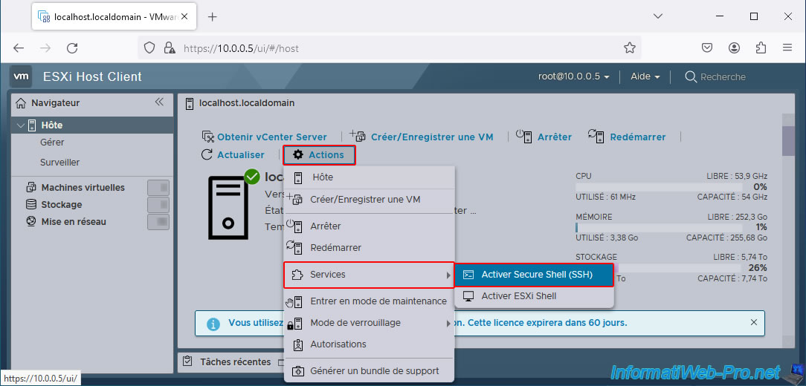Open the Aide help dropdown
Image resolution: width=806 pixels, height=386 pixels.
tap(645, 76)
